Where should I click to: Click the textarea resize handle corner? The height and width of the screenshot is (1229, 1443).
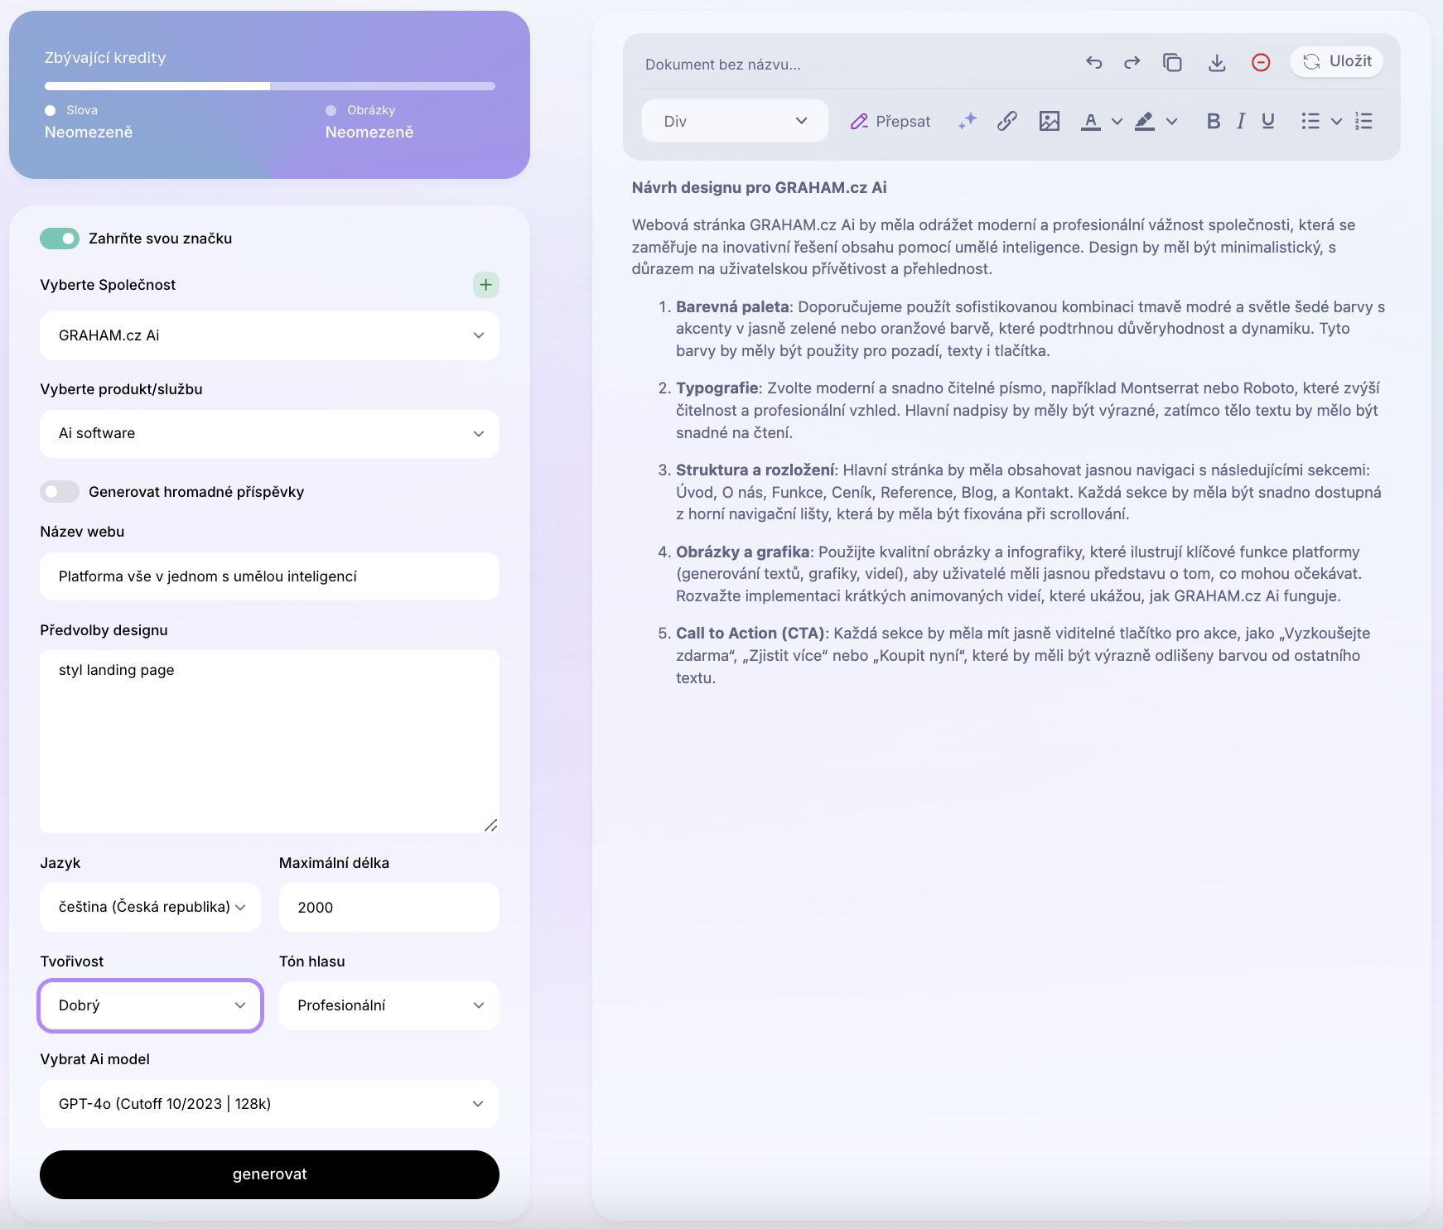[x=491, y=825]
